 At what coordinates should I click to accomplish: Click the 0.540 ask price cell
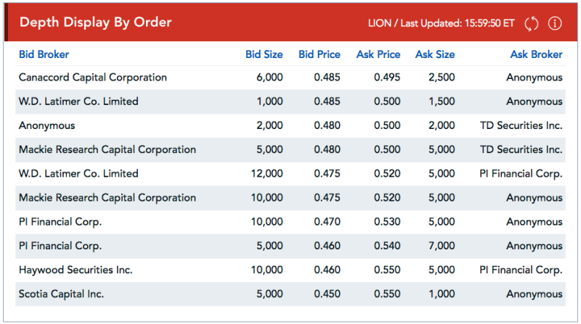(x=387, y=246)
